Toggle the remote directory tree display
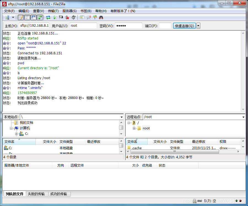The height and width of the screenshot is (206, 248). [34, 17]
